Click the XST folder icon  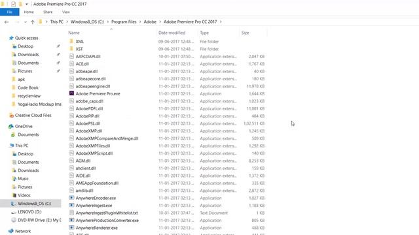pyautogui.click(x=71, y=49)
